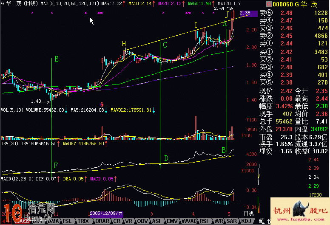330x225 pixels.
Task: Open the OBV tab in the bottom bar
Action: click(x=142, y=221)
